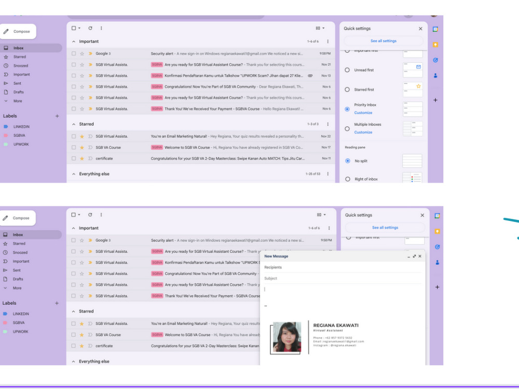
Task: Open Google Calendar side panel in upper window
Action: pos(435,29)
